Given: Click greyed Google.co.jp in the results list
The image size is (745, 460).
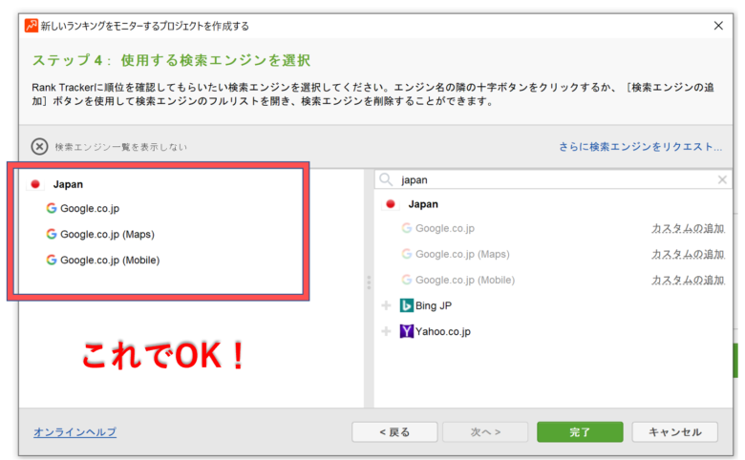Looking at the screenshot, I should point(445,228).
